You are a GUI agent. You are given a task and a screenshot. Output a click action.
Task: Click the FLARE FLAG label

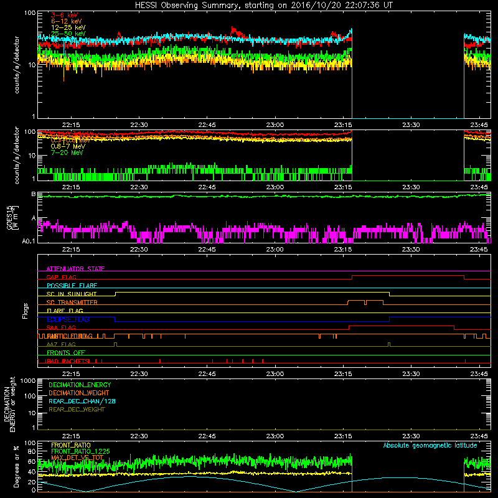coord(65,311)
